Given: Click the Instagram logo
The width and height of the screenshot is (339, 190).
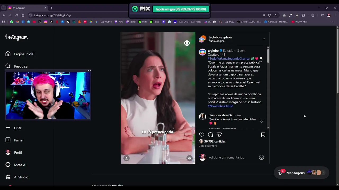Looking at the screenshot, I should 16,37.
